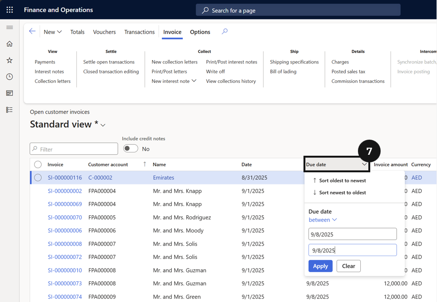This screenshot has width=437, height=302.
Task: Click Collection letters under View
Action: click(x=53, y=81)
